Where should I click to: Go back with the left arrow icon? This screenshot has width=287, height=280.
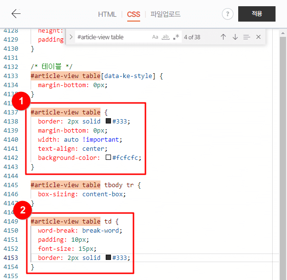point(16,14)
